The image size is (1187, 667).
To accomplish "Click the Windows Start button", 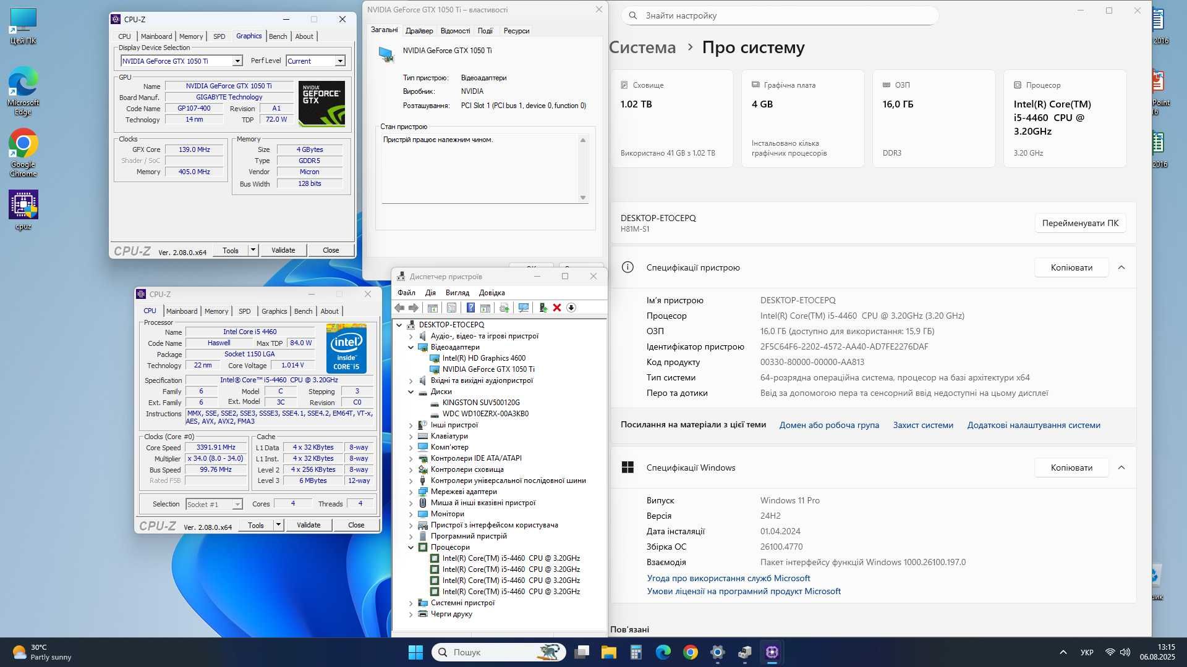I will (415, 652).
